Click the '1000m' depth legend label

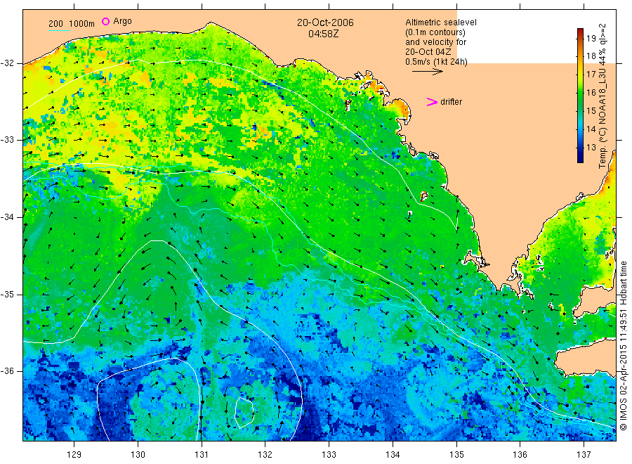(82, 24)
